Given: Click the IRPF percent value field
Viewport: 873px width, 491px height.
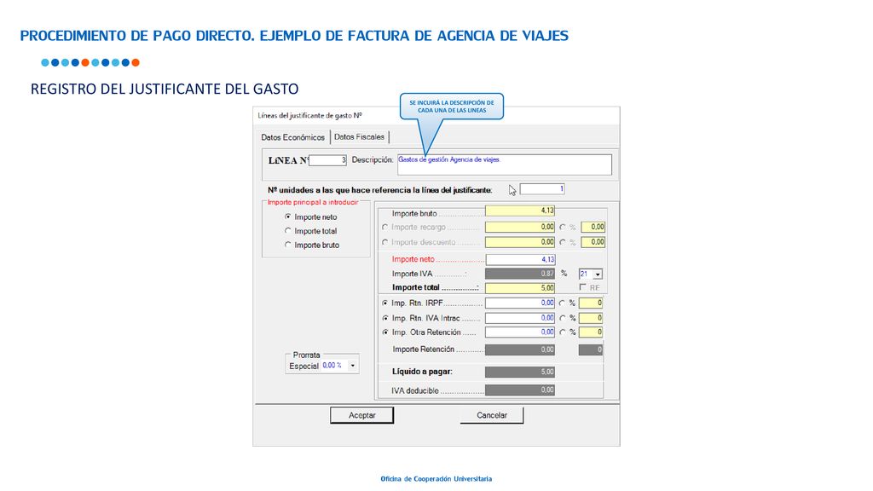Looking at the screenshot, I should pos(591,303).
